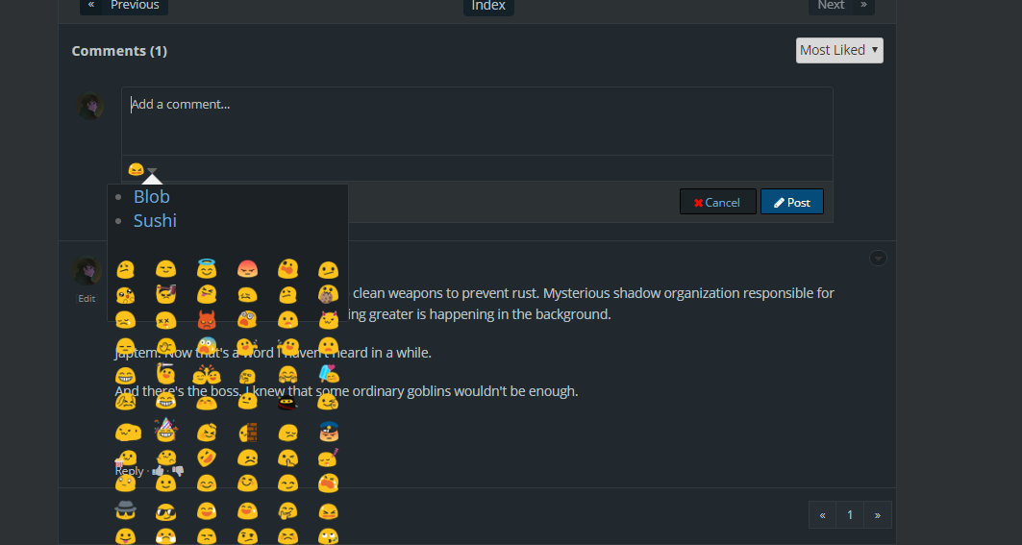The height and width of the screenshot is (545, 1022).
Task: Select page 1 in comment pagination
Action: pos(850,515)
